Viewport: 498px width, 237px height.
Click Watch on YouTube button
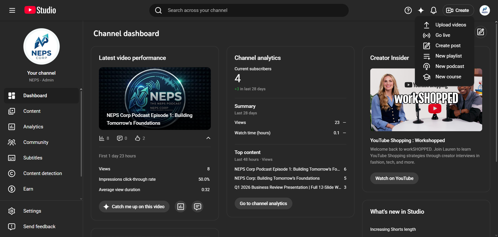point(394,178)
